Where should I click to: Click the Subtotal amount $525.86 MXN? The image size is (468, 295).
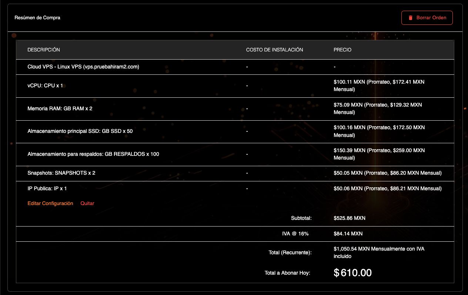click(349, 218)
